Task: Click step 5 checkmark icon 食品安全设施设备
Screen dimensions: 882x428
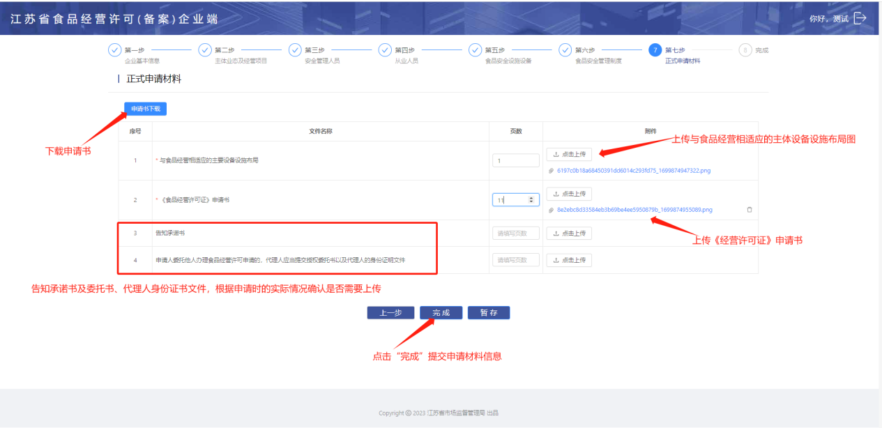Action: click(x=475, y=50)
